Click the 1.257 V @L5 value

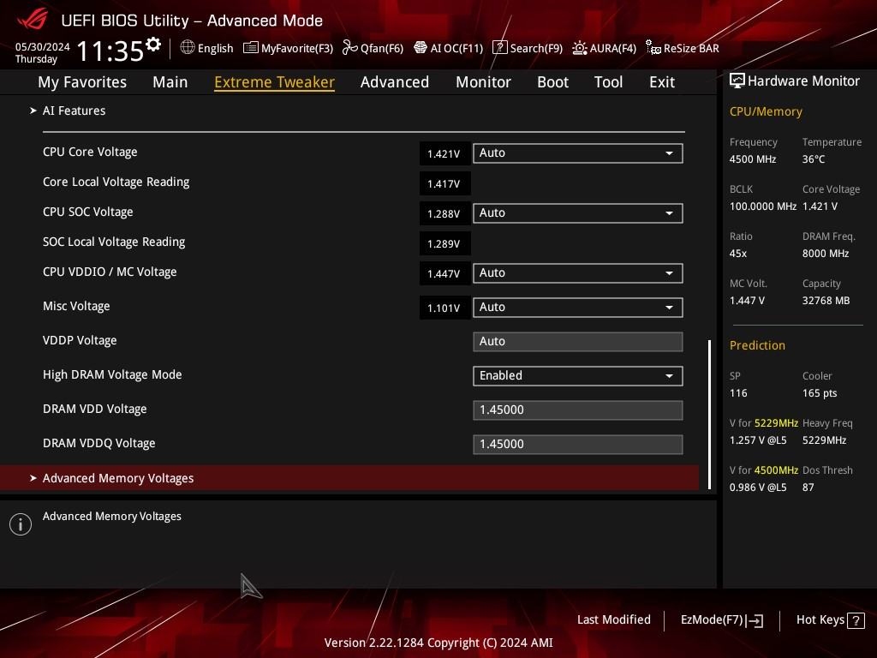tap(758, 440)
